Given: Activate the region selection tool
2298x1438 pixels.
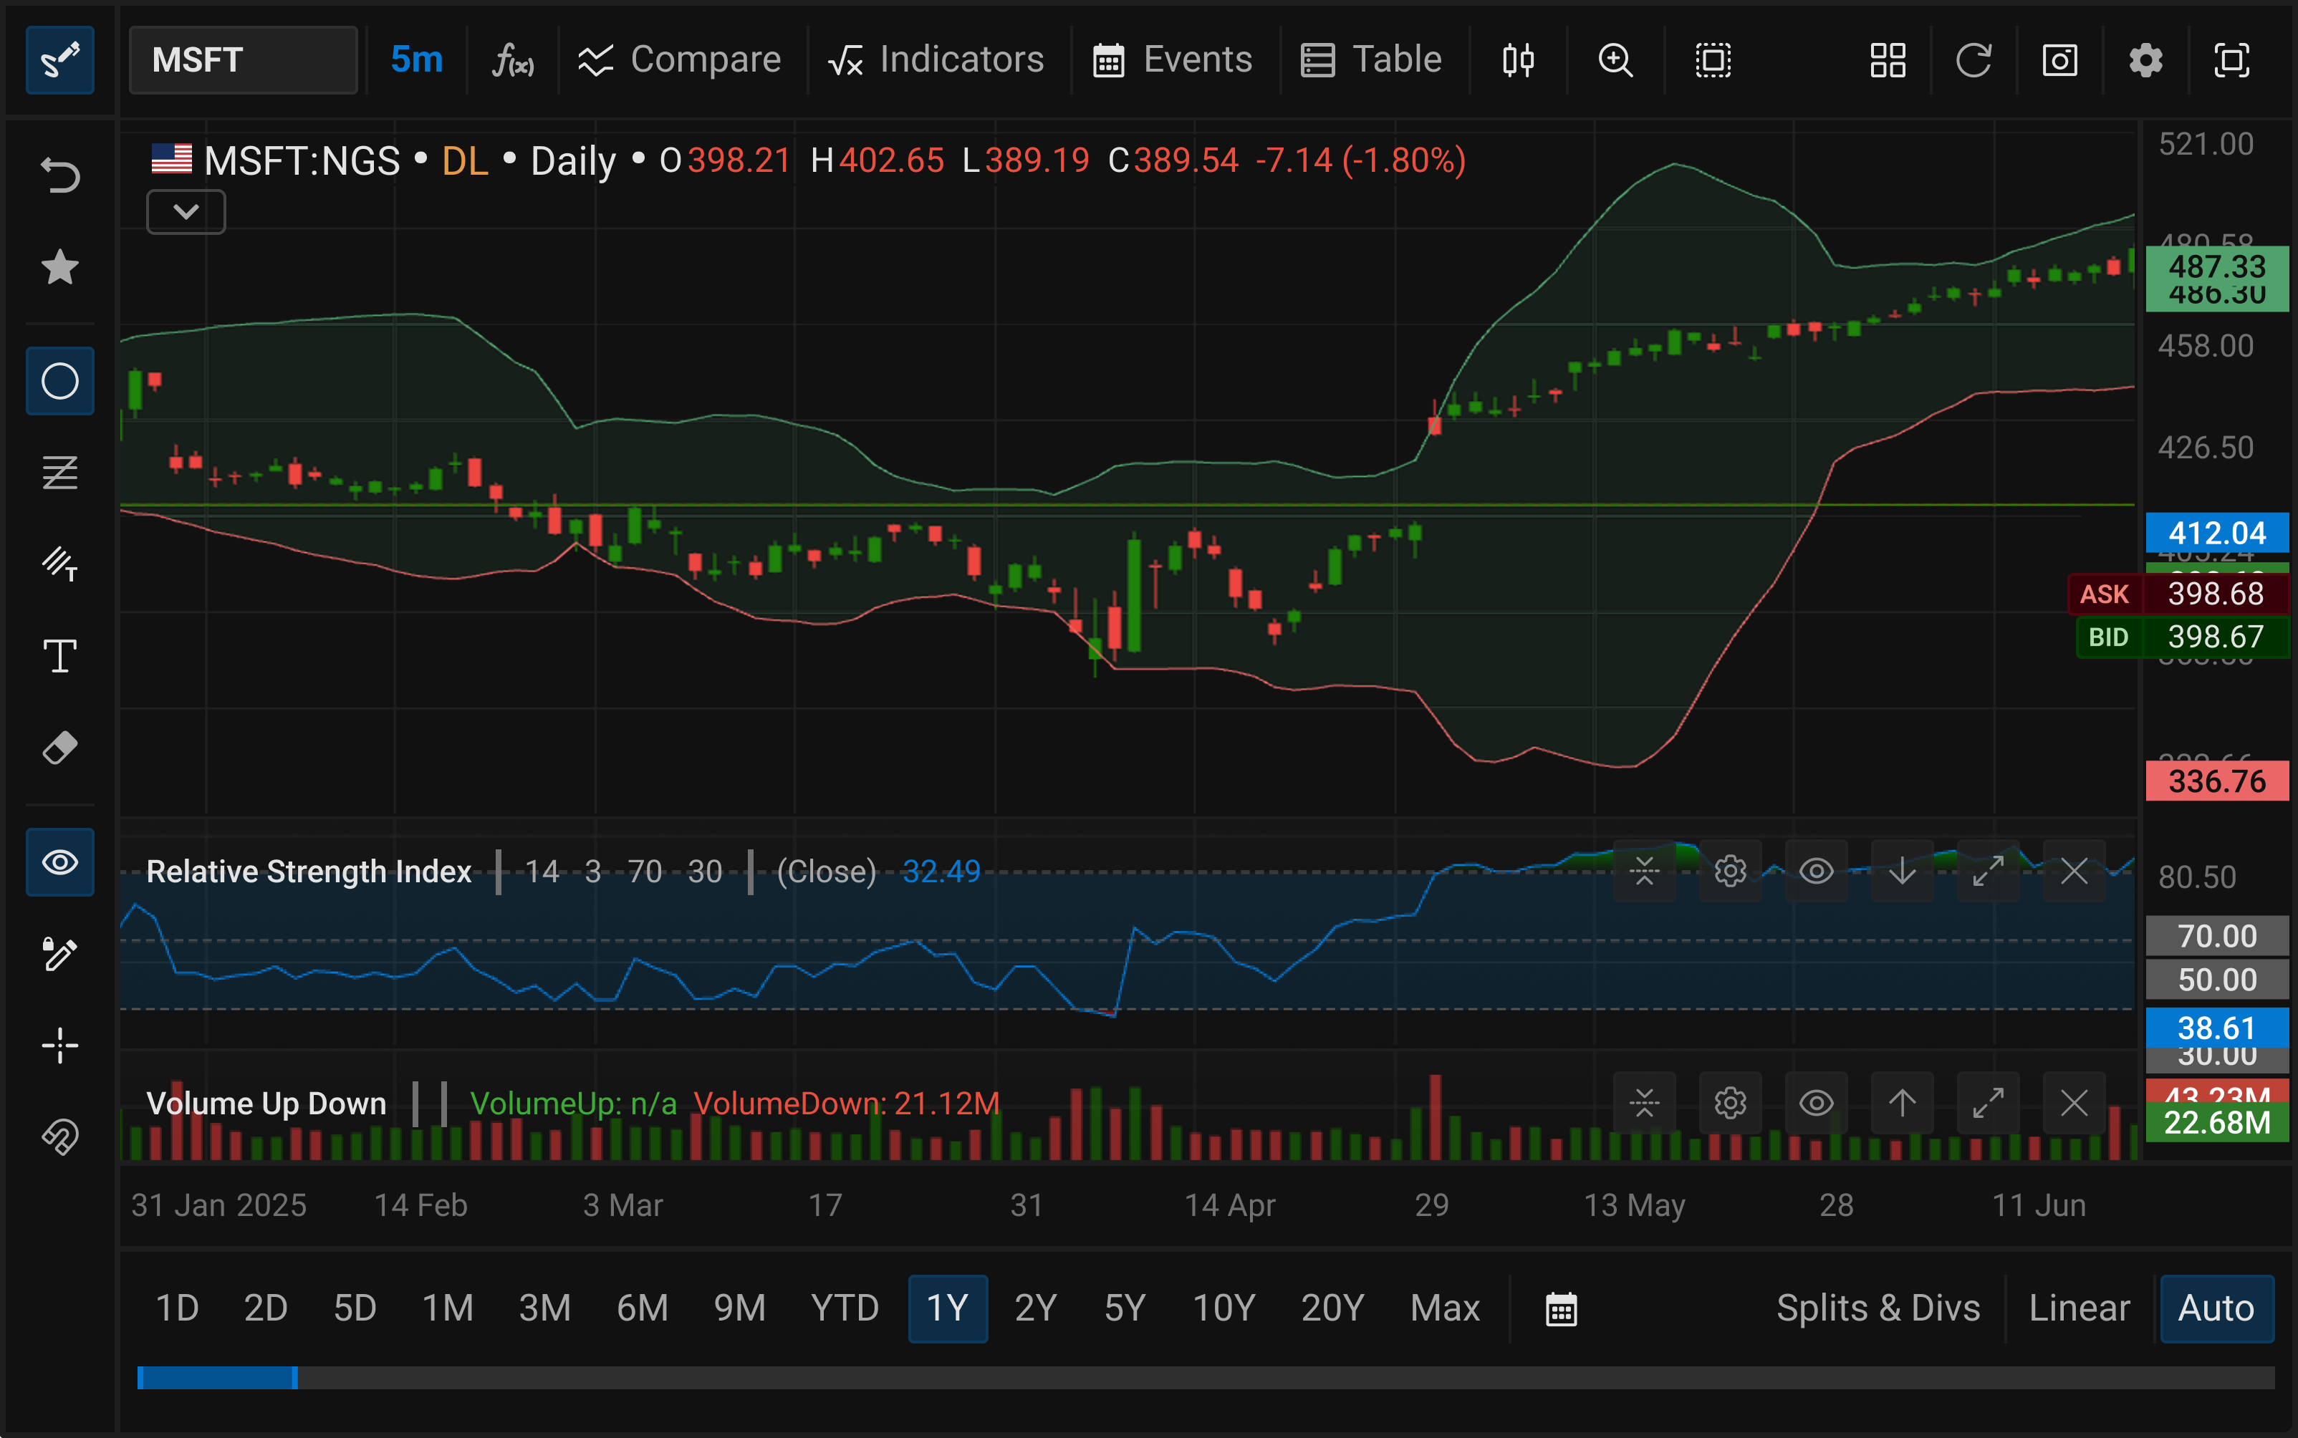Looking at the screenshot, I should 1713,60.
